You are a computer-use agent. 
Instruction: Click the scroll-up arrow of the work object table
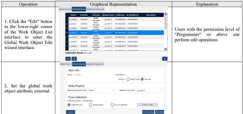[x=166, y=14]
